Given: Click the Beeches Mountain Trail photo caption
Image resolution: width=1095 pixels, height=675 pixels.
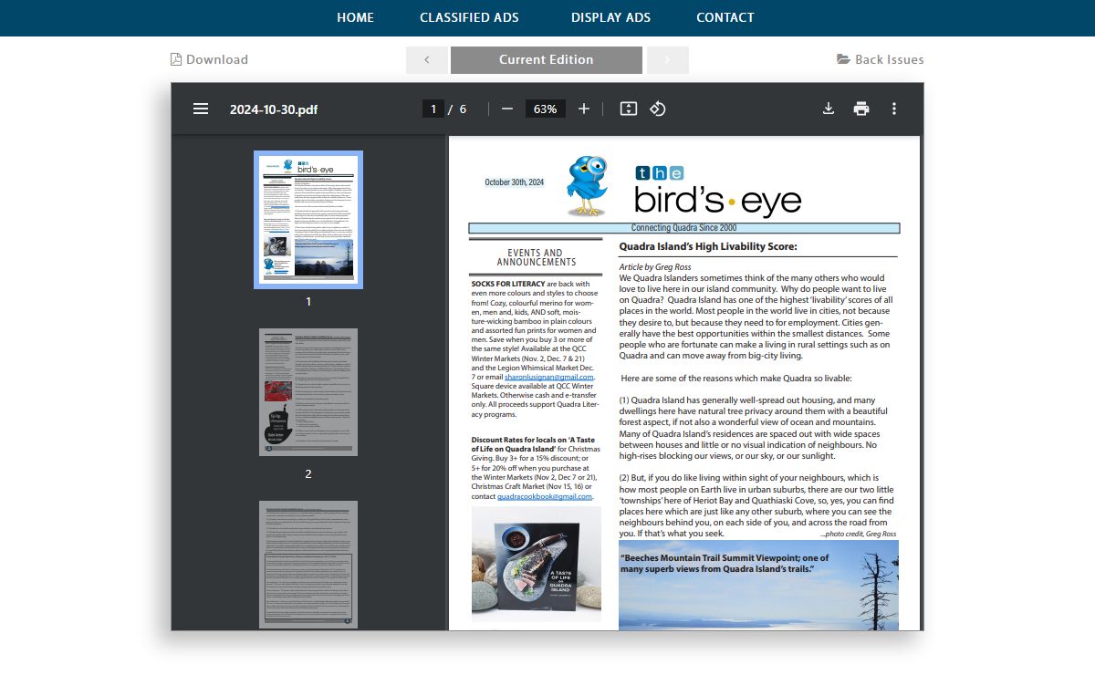Looking at the screenshot, I should [x=724, y=564].
